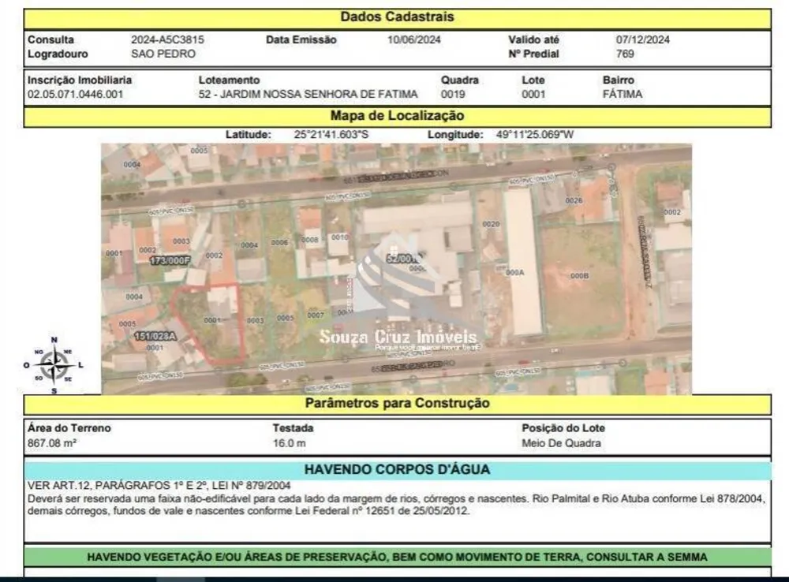Select the longitude value '49°11'25.069"W'
Screen dimensions: 789x582
[x=534, y=134]
